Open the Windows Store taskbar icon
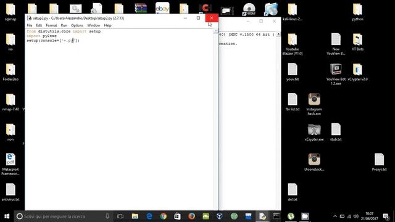Viewport: 395px width, 222px height. point(177,216)
